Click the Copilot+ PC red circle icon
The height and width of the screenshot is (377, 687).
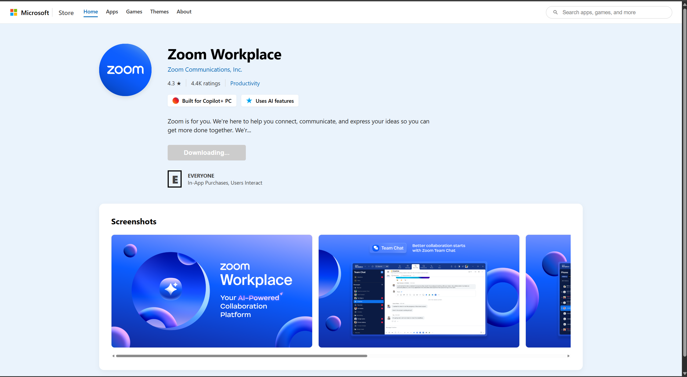176,101
